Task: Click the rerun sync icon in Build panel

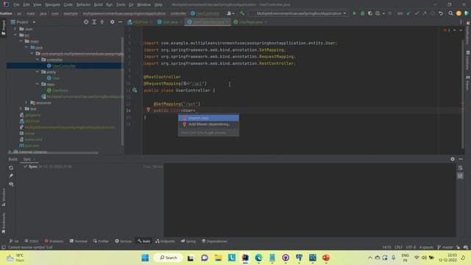Action: [x=11, y=168]
